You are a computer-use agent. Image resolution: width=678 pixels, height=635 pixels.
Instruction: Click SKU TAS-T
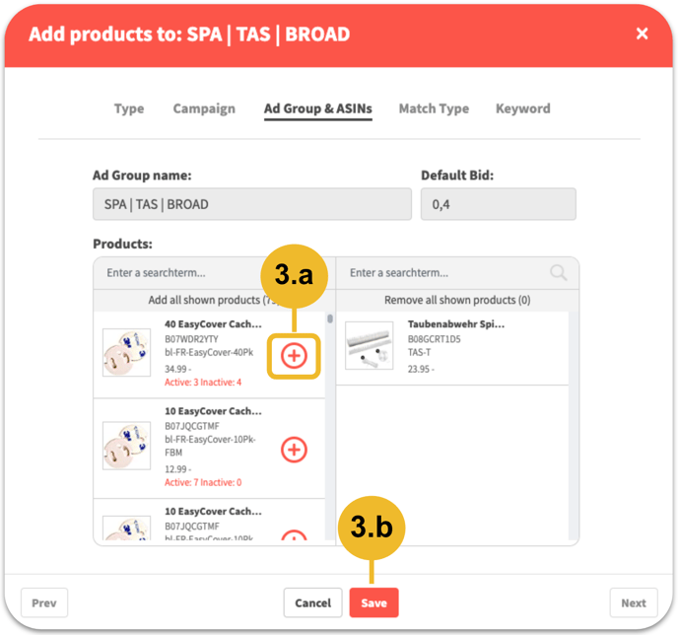(419, 353)
